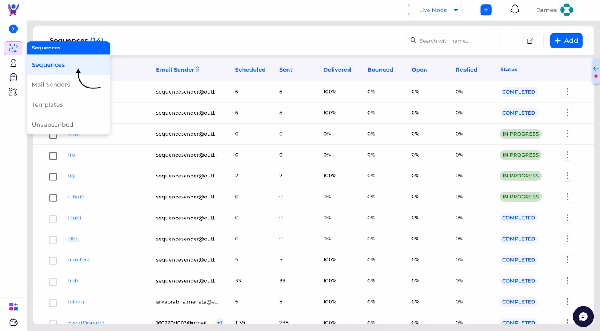Open three-dot menu for huh row

pyautogui.click(x=567, y=280)
